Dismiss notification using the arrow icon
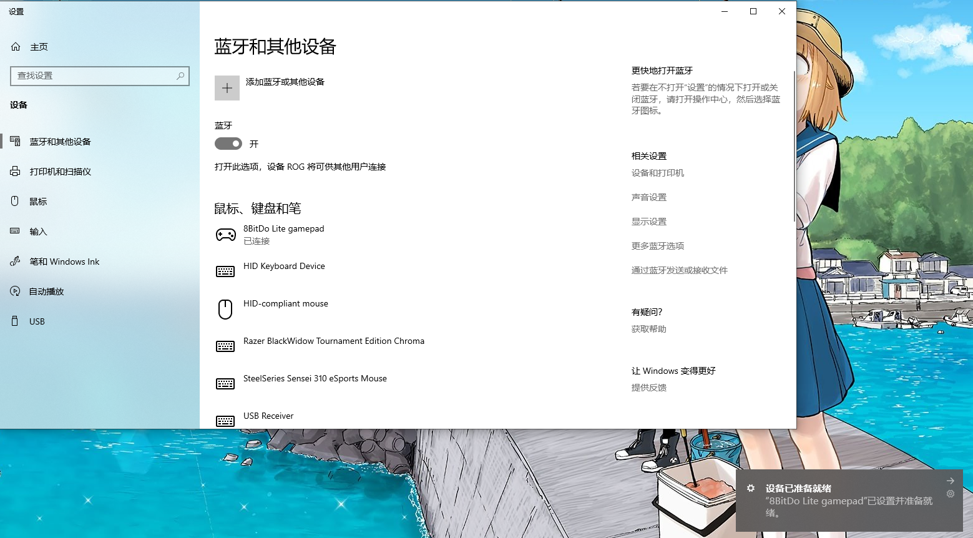Viewport: 973px width, 538px height. pyautogui.click(x=950, y=481)
